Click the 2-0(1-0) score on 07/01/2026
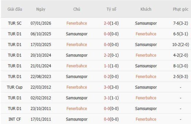Image resolution: width=191 pixels, height=124 pixels. tap(111, 23)
